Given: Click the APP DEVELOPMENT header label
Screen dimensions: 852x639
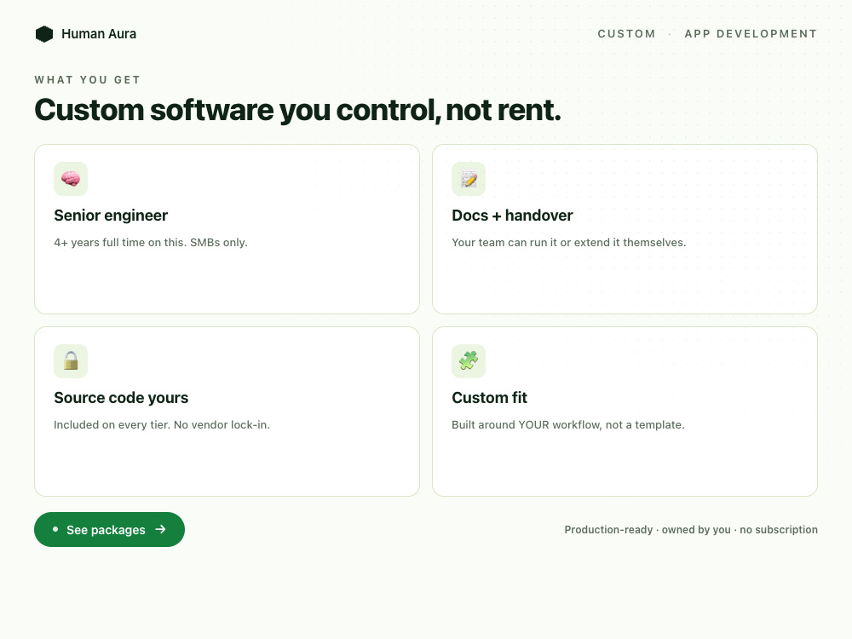Looking at the screenshot, I should coord(751,34).
